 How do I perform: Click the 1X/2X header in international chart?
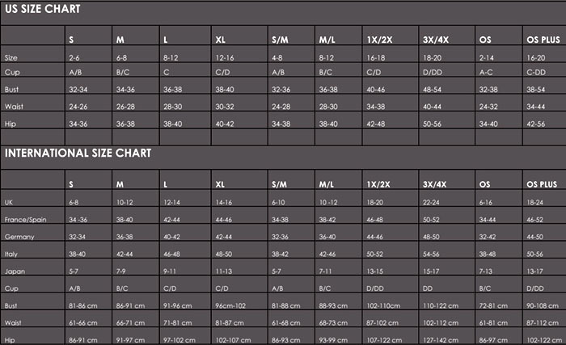pos(378,184)
